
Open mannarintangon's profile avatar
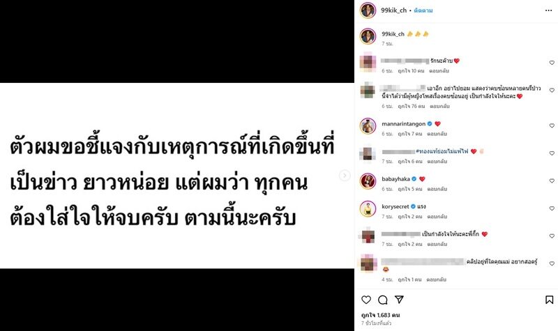[368, 126]
